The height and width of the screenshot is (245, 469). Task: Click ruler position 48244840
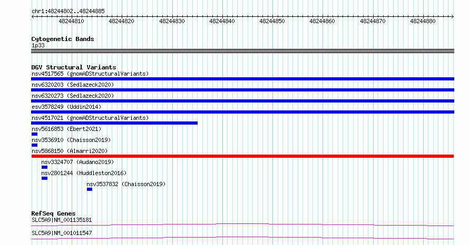(x=222, y=21)
